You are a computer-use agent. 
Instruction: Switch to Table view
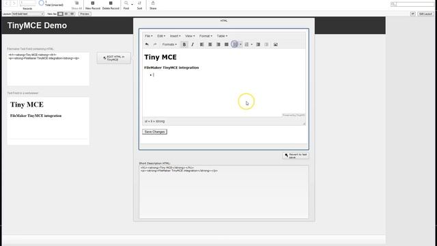click(x=72, y=14)
